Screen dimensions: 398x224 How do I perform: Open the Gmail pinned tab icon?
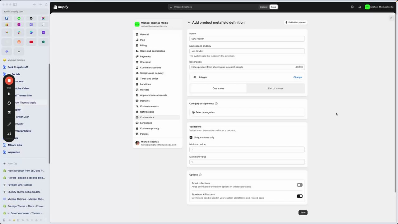point(7,32)
